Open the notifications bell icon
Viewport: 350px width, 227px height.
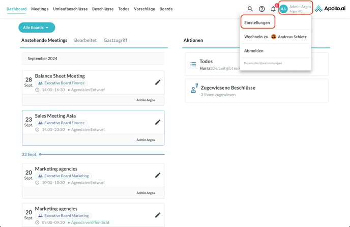(273, 9)
